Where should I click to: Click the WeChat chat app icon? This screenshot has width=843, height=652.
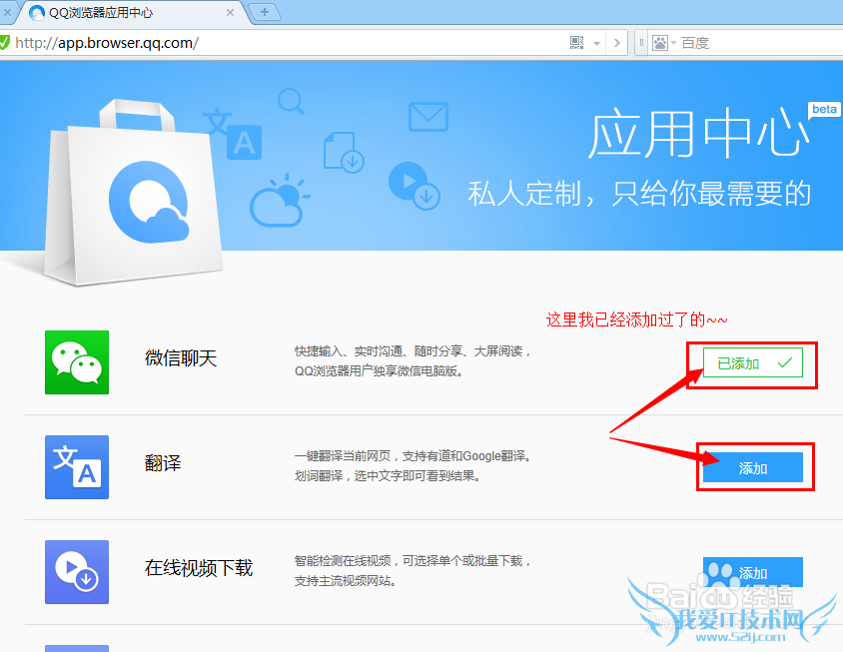77,362
